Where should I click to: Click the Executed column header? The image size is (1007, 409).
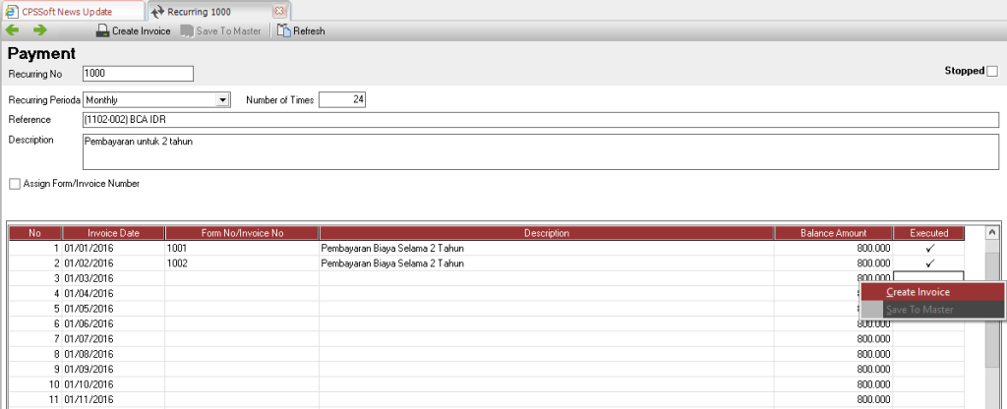click(x=928, y=233)
